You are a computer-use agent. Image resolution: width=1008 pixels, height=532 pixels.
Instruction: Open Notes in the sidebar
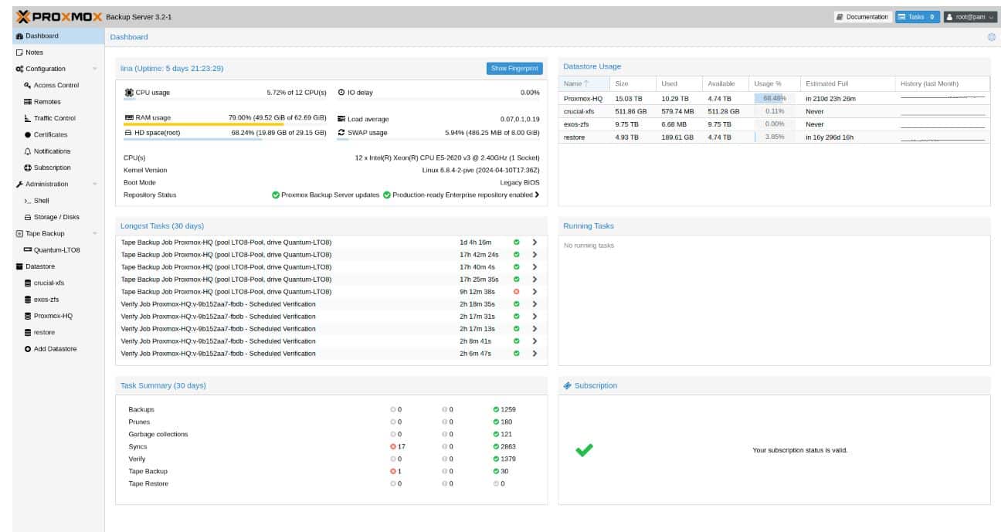(58, 53)
